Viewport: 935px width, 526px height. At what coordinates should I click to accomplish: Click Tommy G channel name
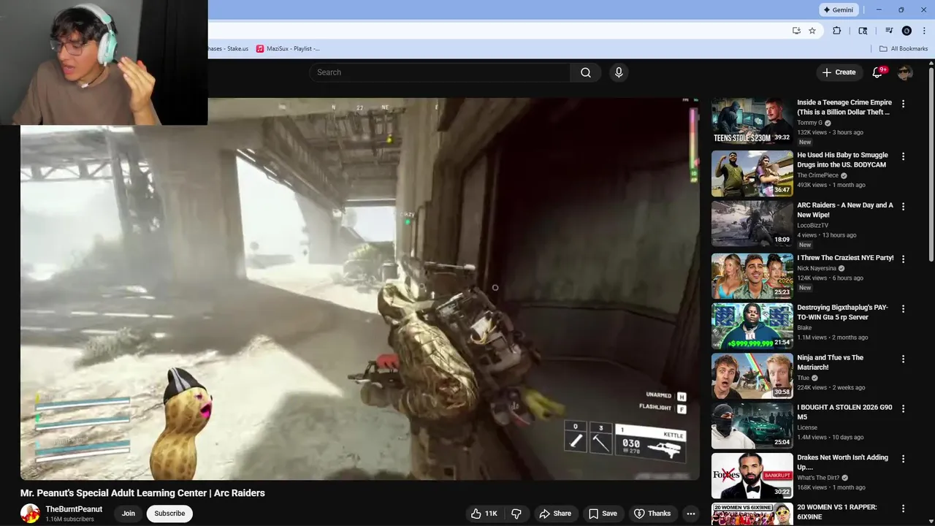click(x=809, y=123)
